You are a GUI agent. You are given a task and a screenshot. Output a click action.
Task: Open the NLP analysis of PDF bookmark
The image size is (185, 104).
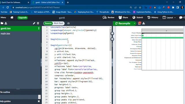(40, 12)
